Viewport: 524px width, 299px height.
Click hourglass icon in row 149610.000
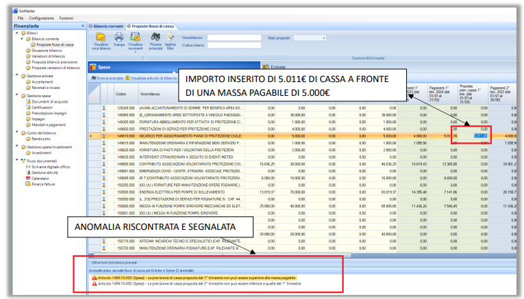[x=103, y=136]
